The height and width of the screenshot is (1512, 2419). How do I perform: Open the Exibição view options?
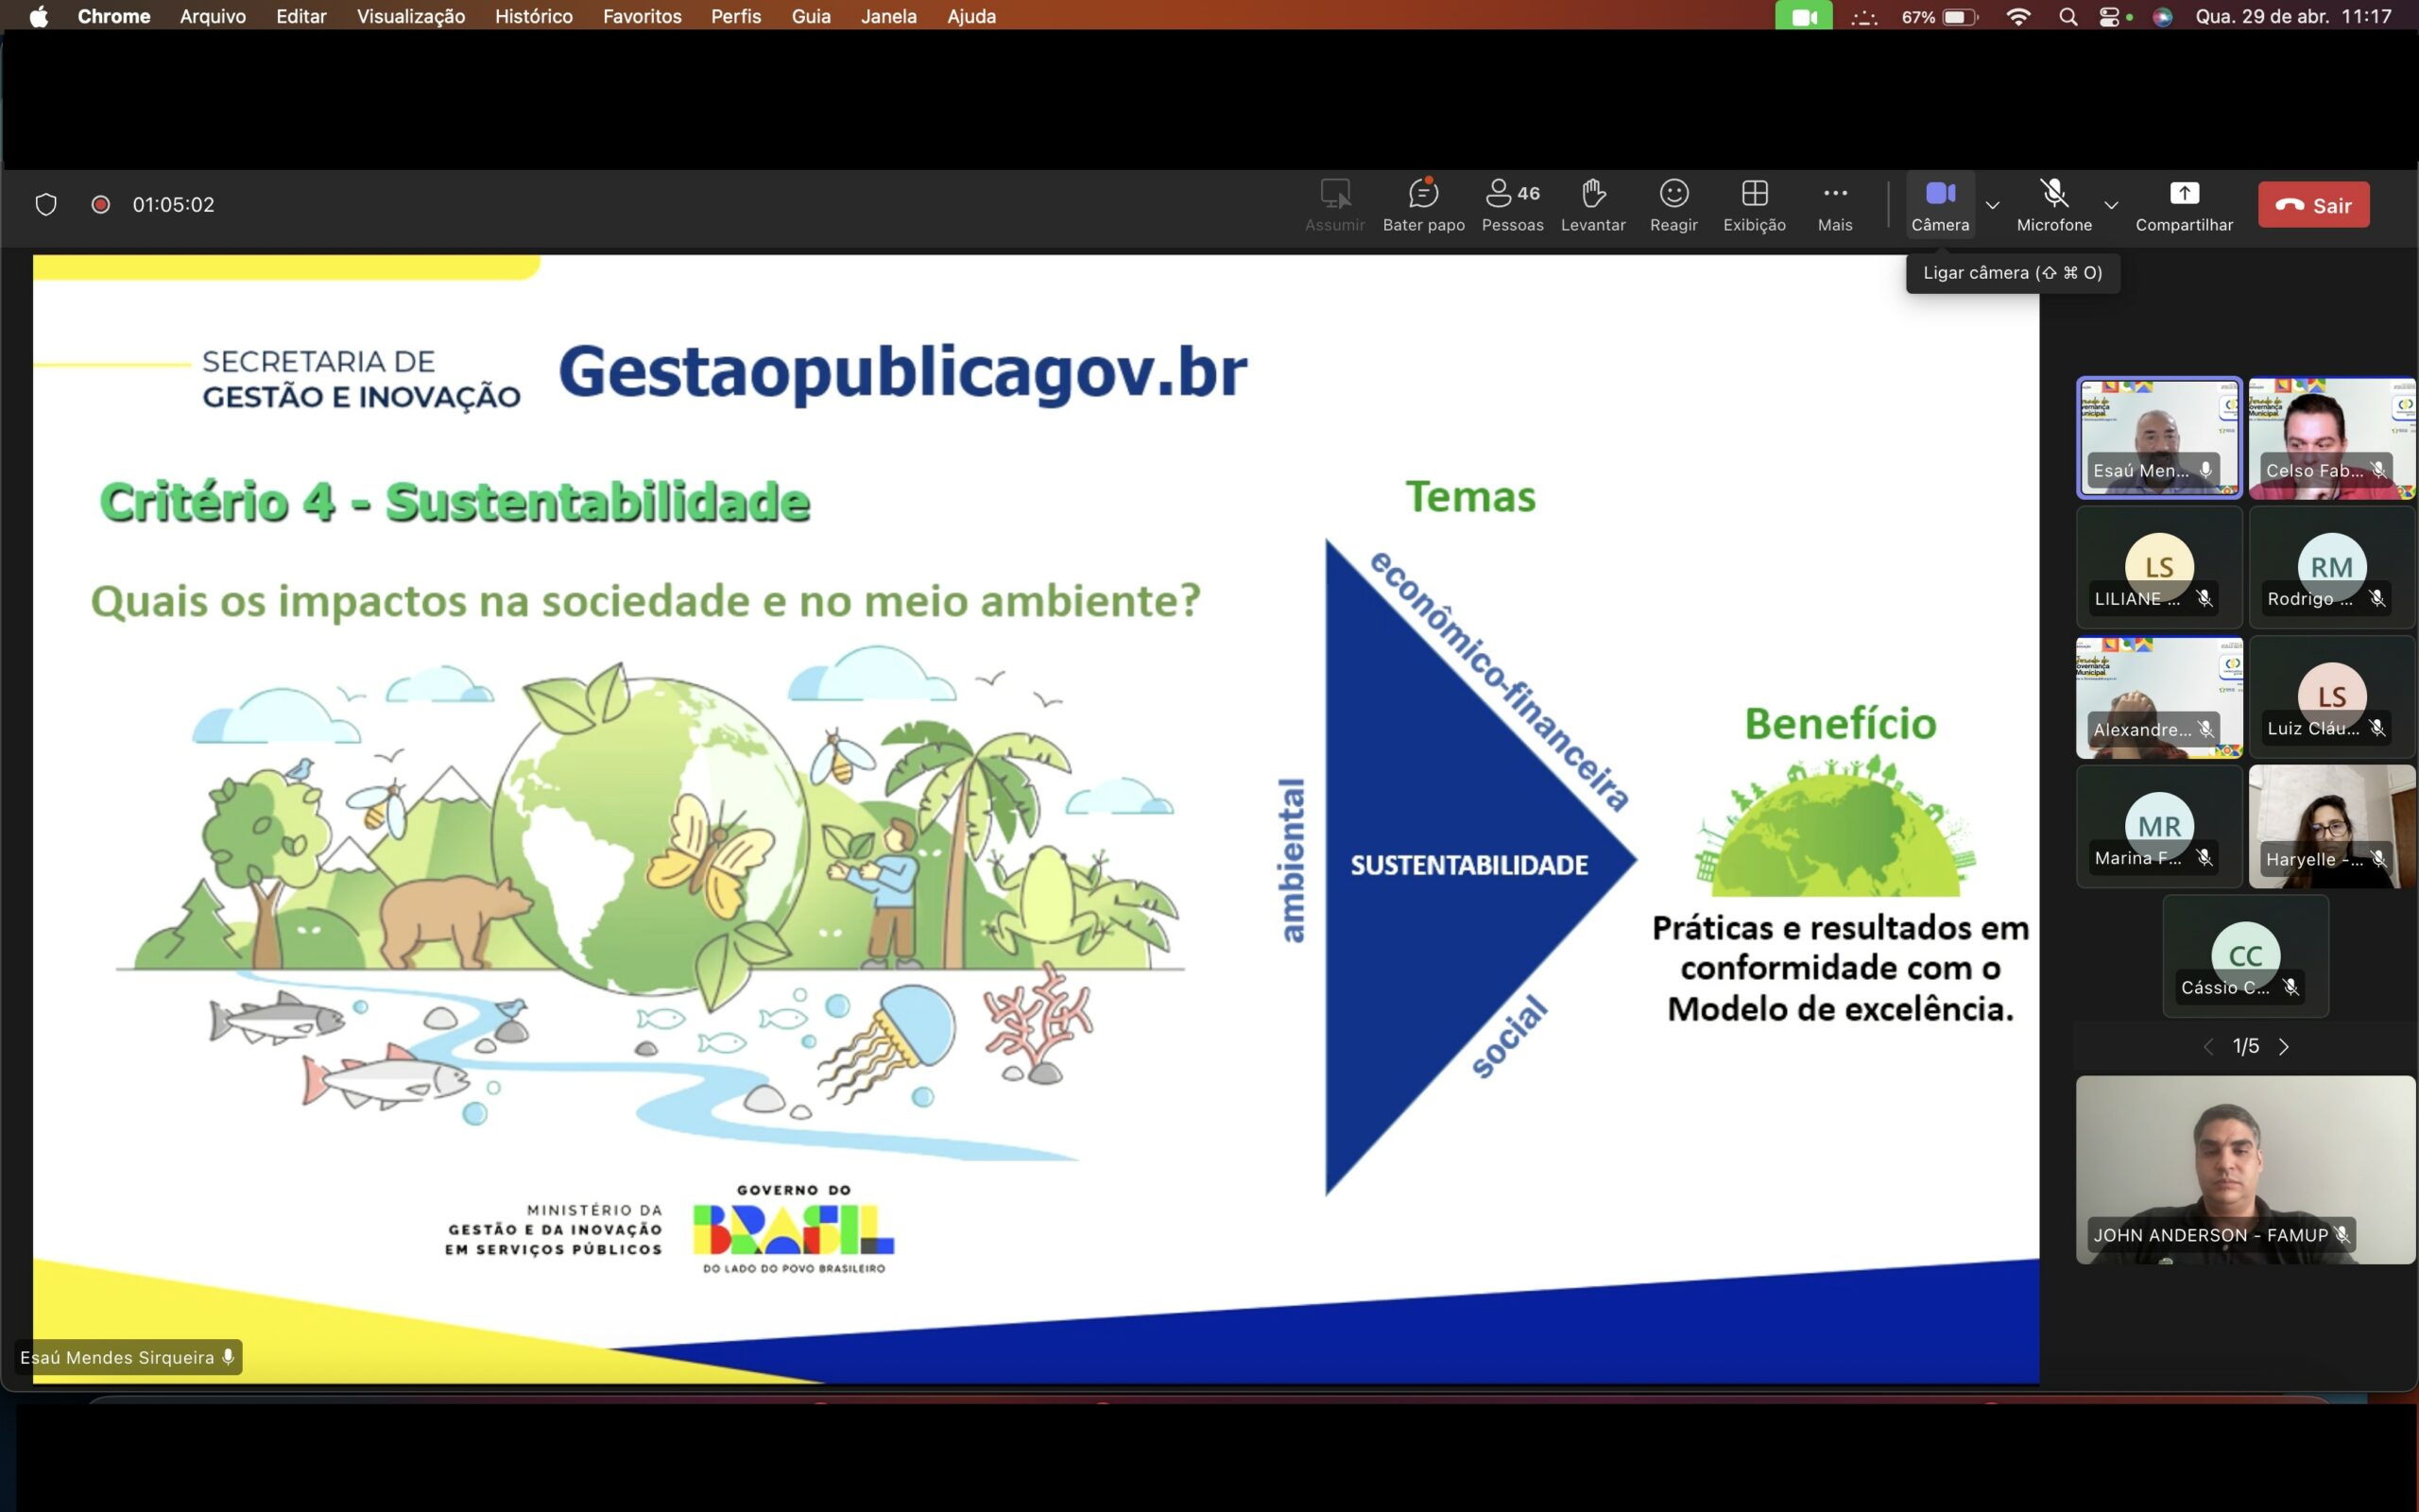coord(1755,205)
